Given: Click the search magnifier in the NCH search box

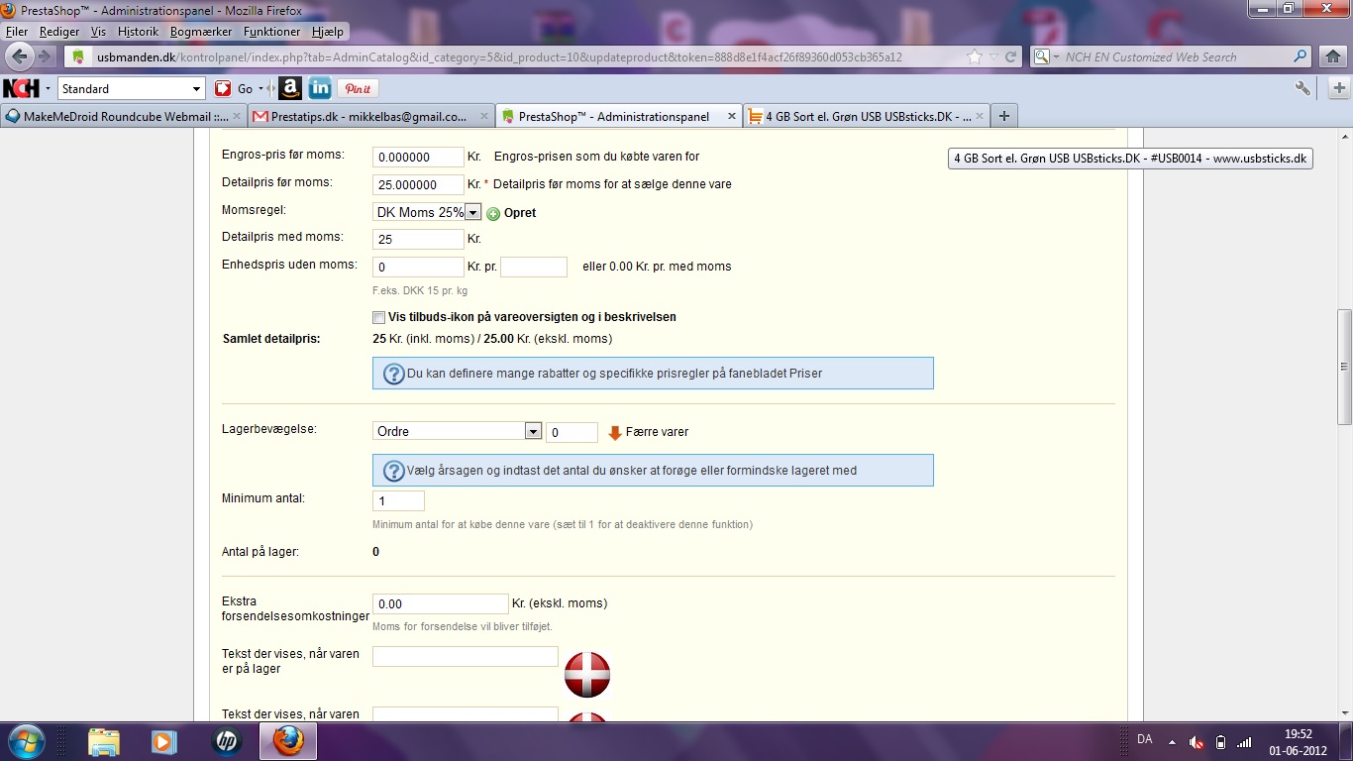Looking at the screenshot, I should tap(1301, 56).
